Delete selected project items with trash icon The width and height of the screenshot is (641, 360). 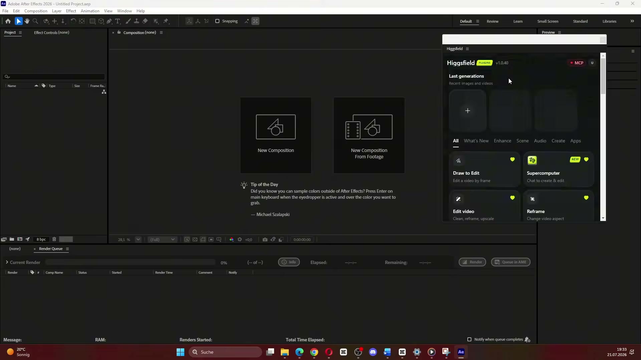(x=54, y=239)
